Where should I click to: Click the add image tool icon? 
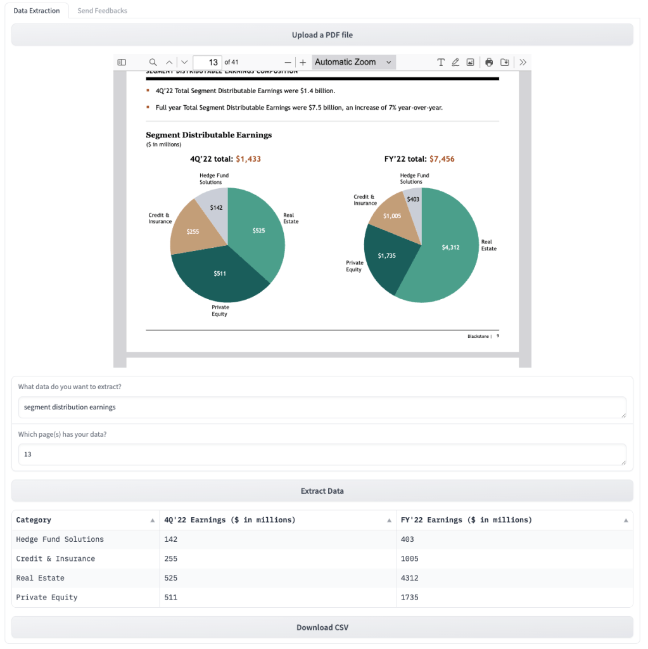[470, 62]
